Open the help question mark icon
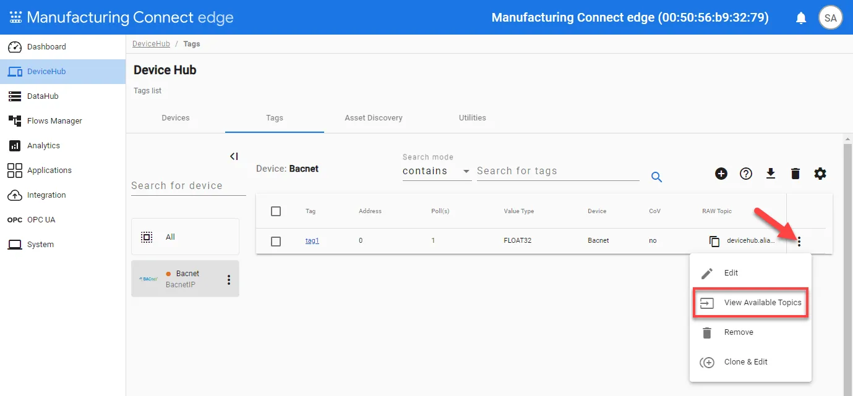The width and height of the screenshot is (853, 396). click(x=746, y=174)
